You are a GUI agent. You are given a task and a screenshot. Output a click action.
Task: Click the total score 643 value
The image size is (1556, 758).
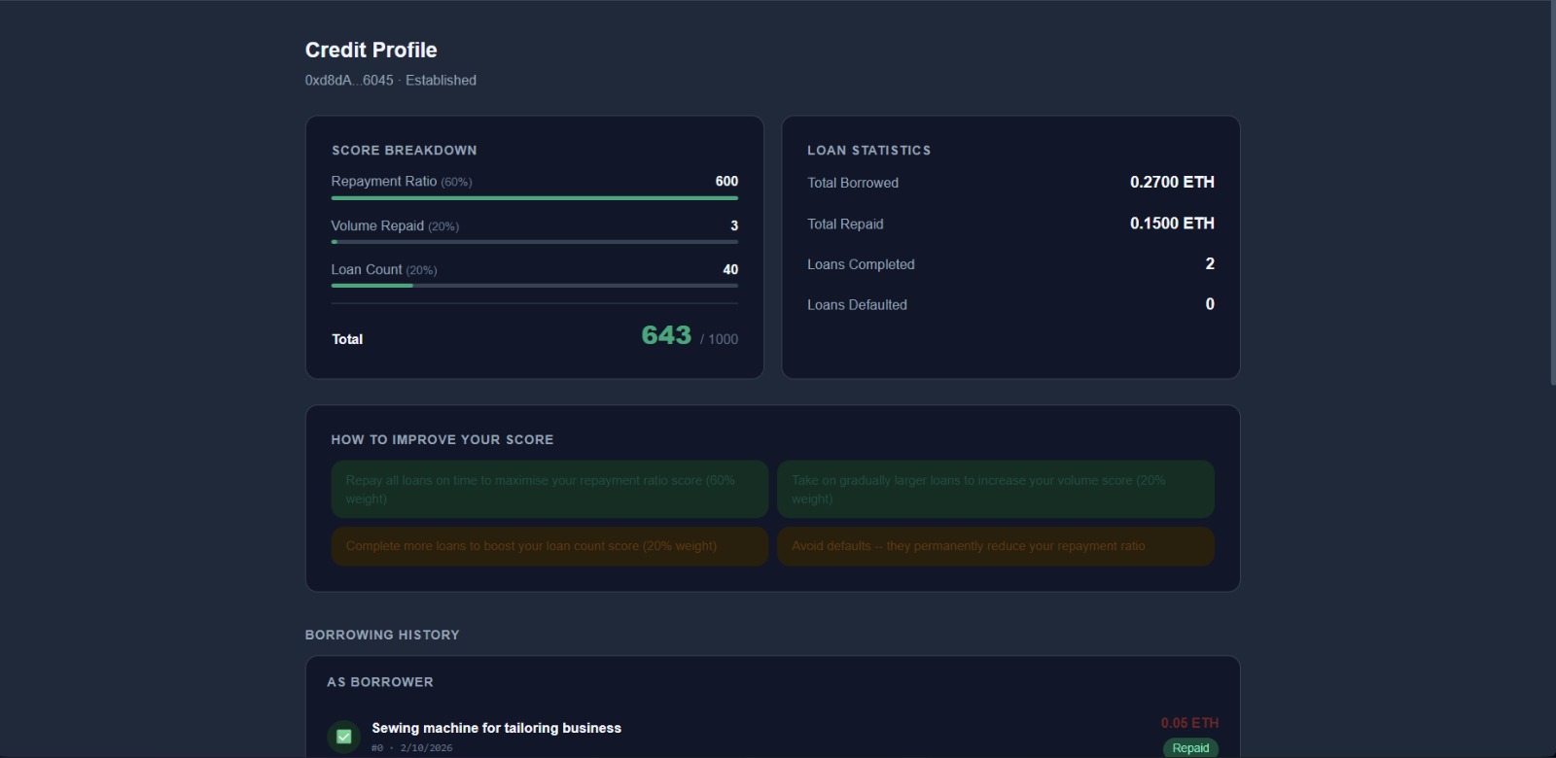(666, 335)
